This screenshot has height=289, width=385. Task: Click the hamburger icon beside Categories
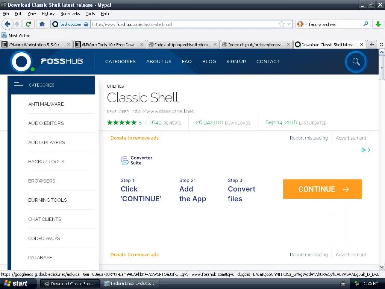point(18,85)
